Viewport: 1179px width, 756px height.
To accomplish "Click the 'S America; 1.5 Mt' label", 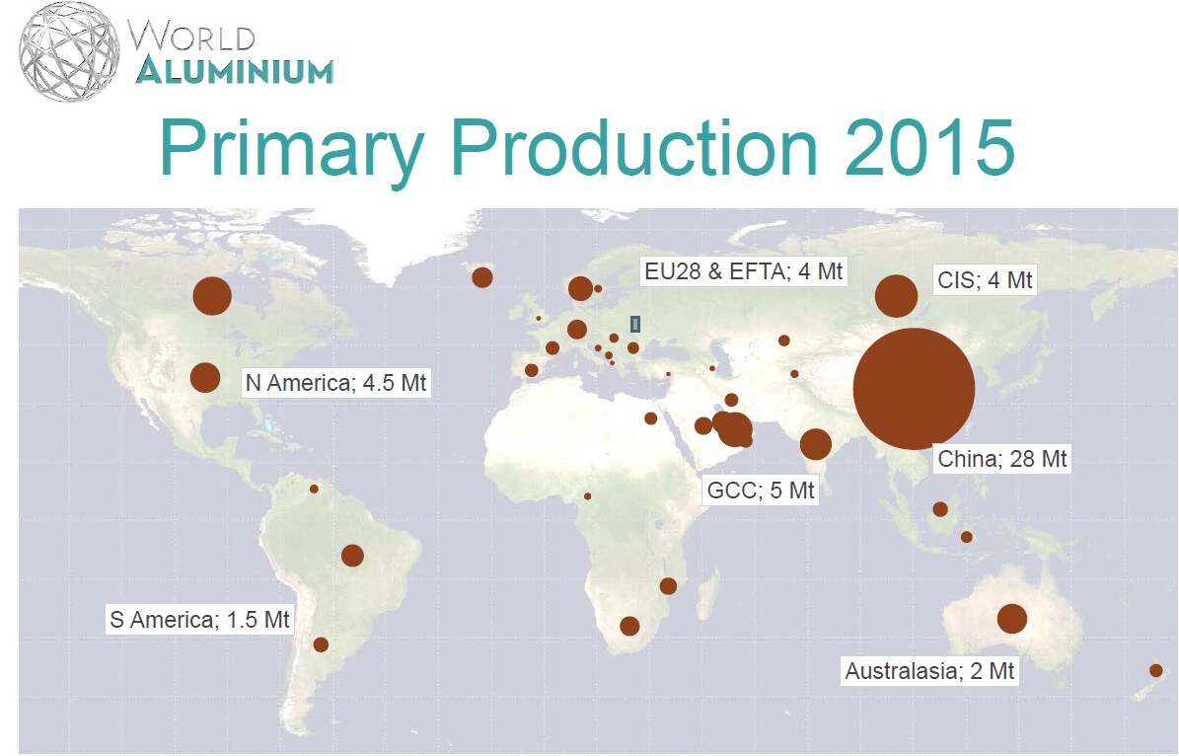I will [x=200, y=621].
